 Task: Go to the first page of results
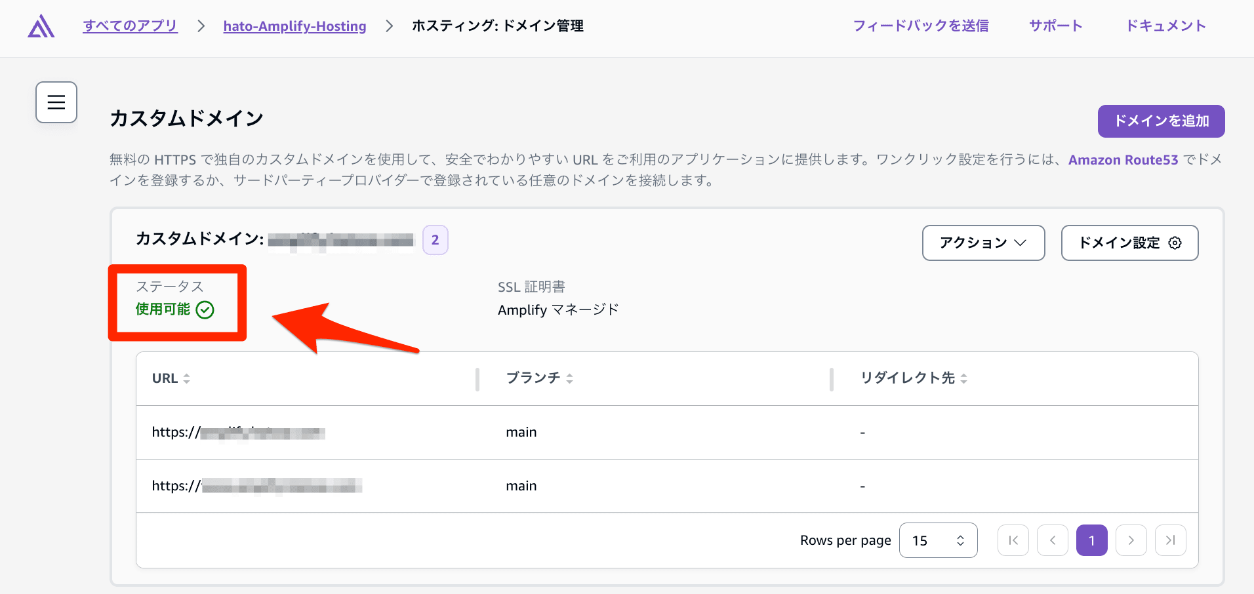tap(1013, 540)
